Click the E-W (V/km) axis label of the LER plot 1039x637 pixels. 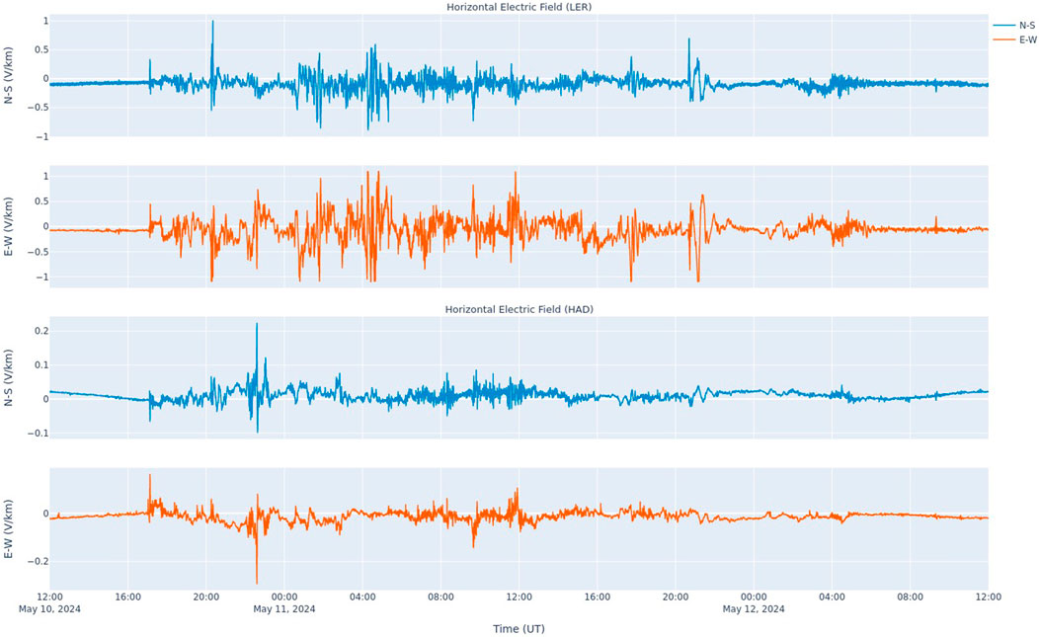(9, 226)
